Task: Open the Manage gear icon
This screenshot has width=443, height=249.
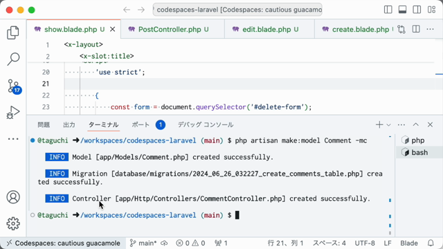Action: (13, 223)
